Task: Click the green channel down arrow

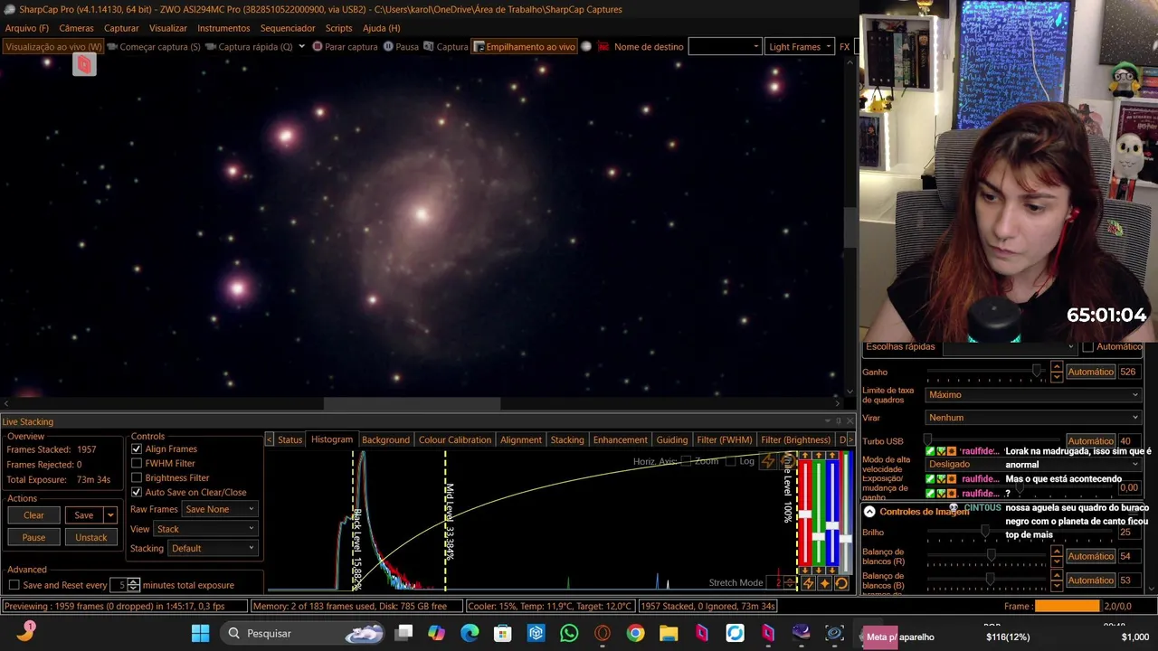Action: tap(819, 571)
